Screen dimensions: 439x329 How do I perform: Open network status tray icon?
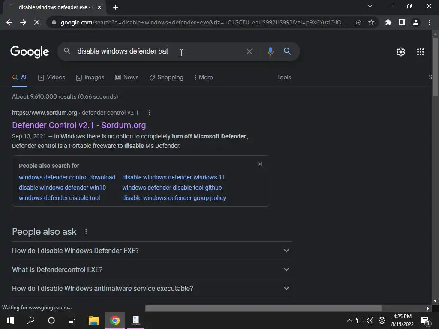[x=360, y=320]
